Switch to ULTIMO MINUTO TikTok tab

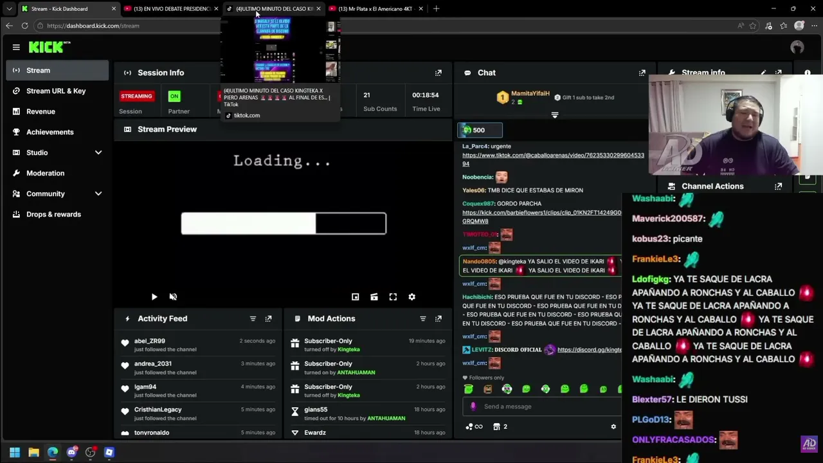tap(273, 8)
